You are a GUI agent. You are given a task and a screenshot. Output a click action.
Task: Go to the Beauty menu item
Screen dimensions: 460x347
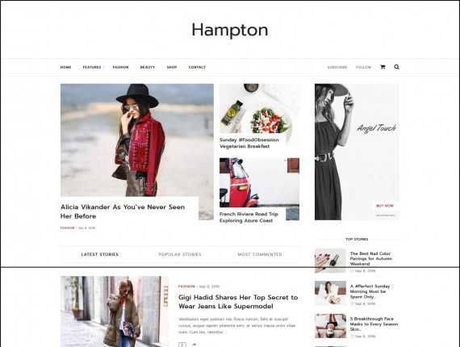148,67
